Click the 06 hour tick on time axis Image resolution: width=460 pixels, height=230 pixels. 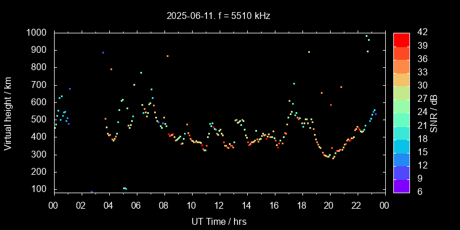[136, 205]
